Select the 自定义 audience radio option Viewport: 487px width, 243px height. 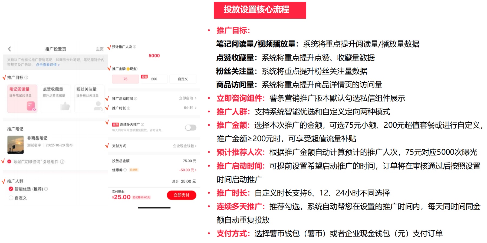(x=11, y=198)
